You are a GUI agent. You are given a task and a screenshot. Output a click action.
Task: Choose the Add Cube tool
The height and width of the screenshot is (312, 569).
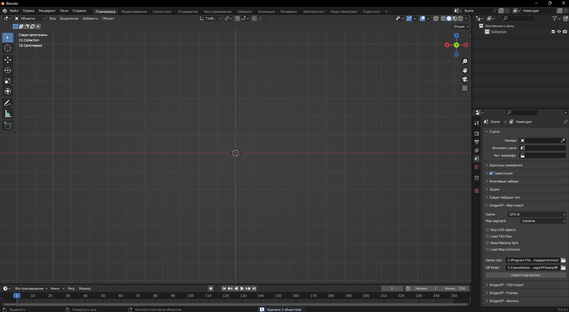(x=8, y=126)
